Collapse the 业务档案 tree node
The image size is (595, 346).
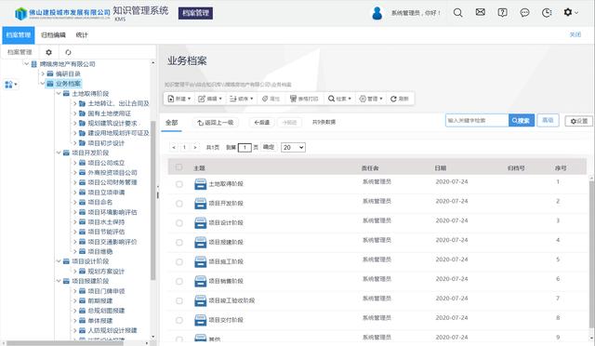[x=43, y=84]
